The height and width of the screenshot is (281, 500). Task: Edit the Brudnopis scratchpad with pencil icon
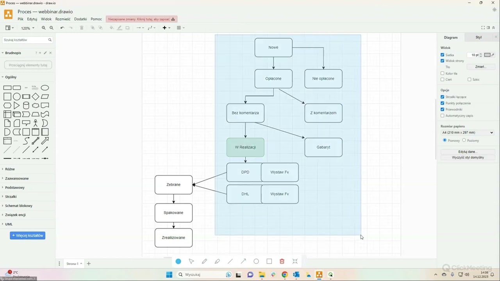click(x=45, y=53)
